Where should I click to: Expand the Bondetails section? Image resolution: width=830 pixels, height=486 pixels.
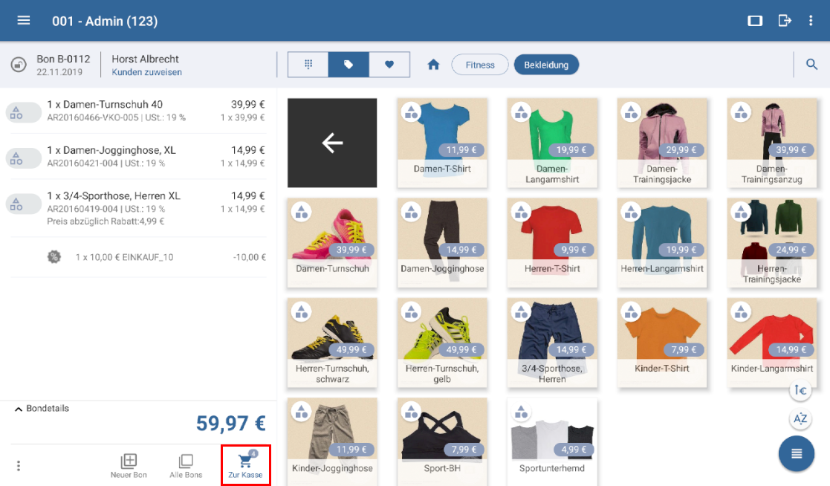(x=42, y=409)
